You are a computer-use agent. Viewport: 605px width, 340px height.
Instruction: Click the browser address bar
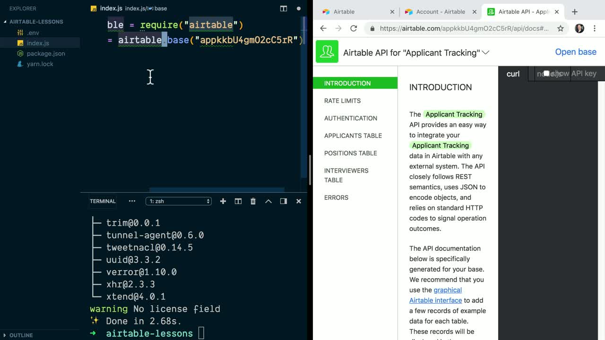click(464, 28)
